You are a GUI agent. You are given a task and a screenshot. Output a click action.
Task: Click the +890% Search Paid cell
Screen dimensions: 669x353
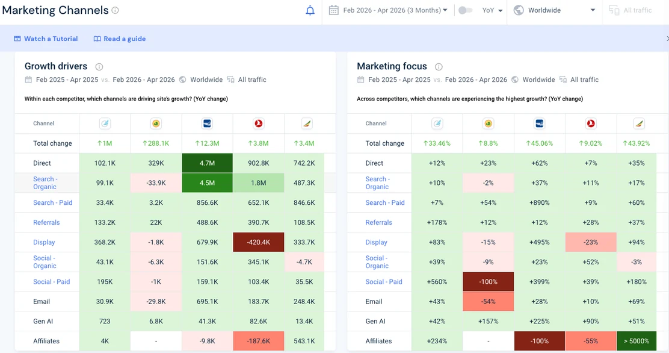point(539,202)
